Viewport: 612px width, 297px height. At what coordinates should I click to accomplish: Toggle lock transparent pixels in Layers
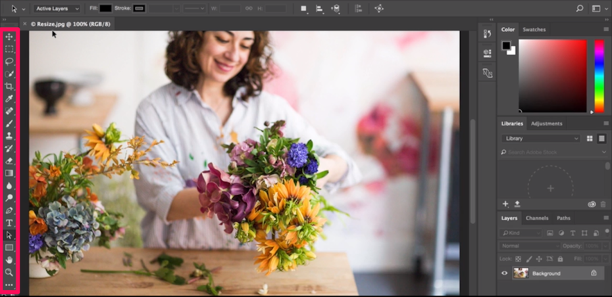tap(518, 259)
